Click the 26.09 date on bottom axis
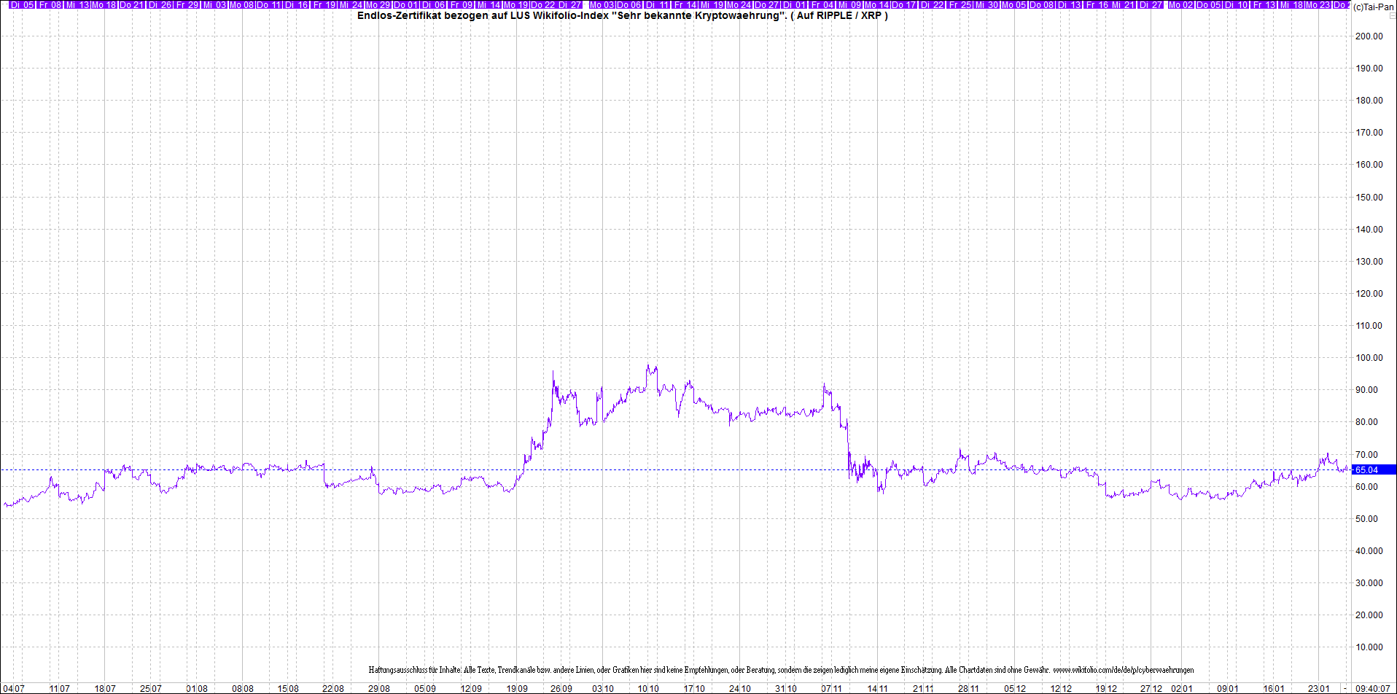This screenshot has height=694, width=1397. pyautogui.click(x=561, y=688)
